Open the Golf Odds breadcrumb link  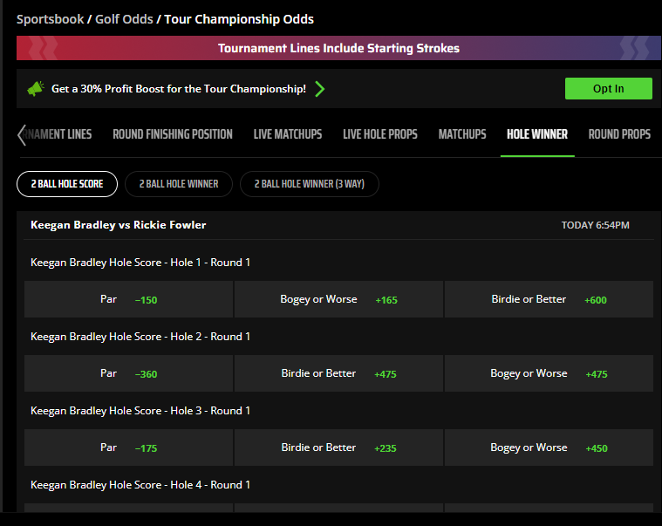click(x=124, y=19)
